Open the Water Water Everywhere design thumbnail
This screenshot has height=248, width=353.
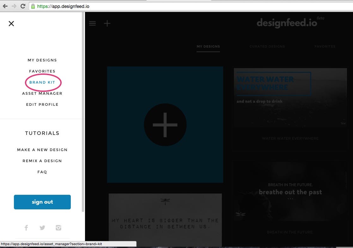click(x=290, y=98)
